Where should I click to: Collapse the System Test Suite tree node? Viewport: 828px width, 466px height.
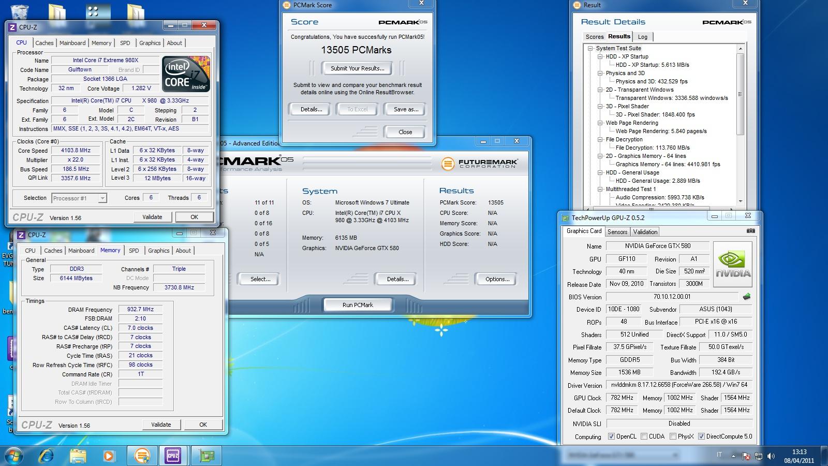590,48
